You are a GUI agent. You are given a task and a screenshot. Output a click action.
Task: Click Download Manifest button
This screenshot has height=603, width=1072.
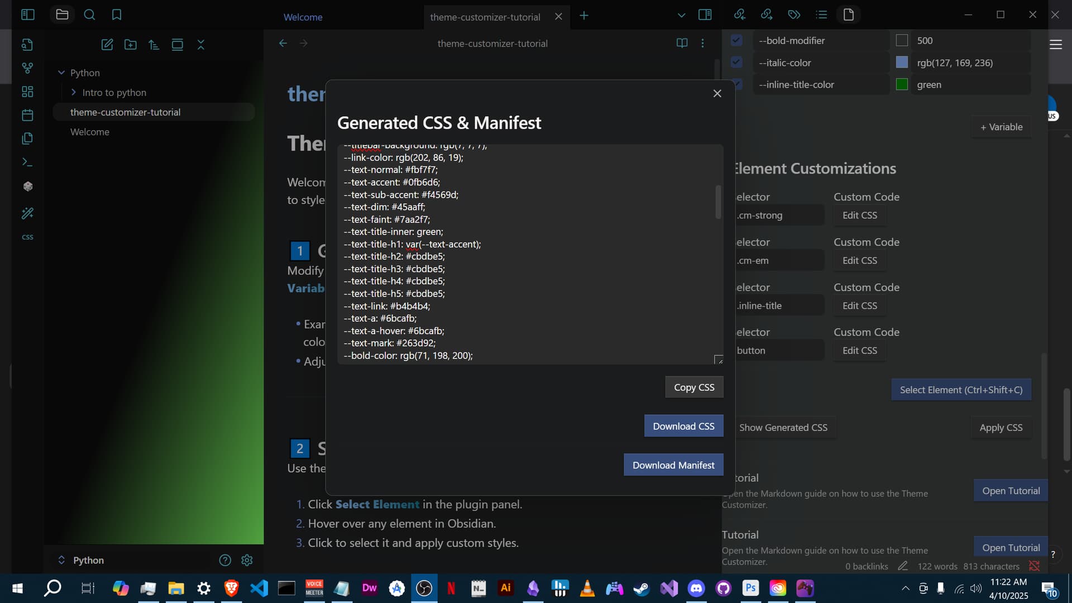pyautogui.click(x=673, y=465)
